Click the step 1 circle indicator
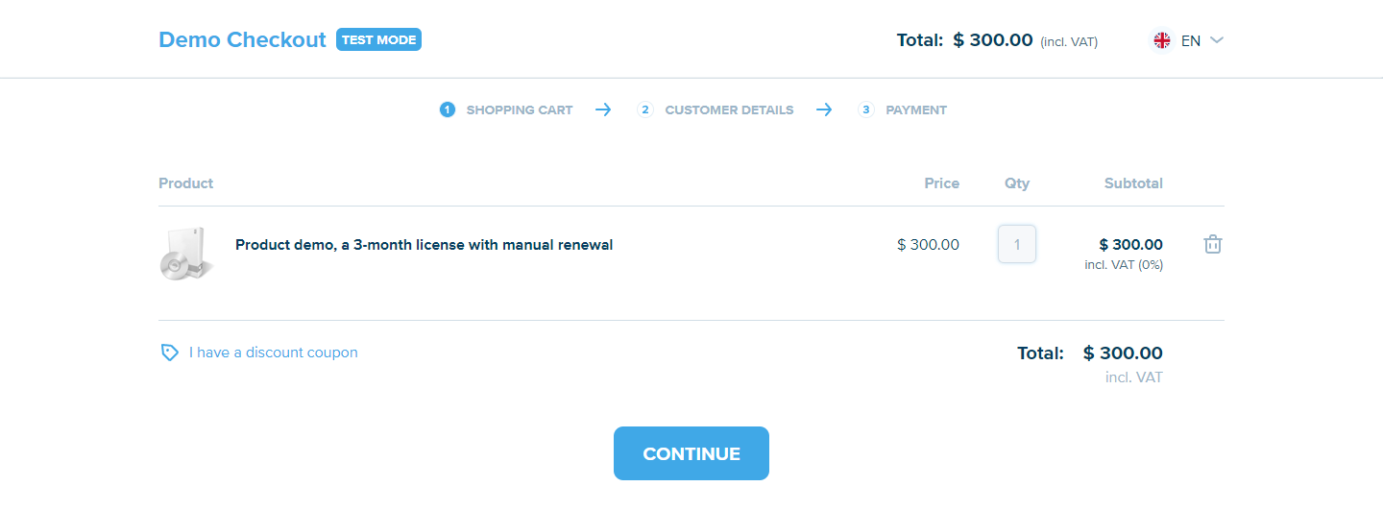The width and height of the screenshot is (1383, 511). [x=447, y=109]
